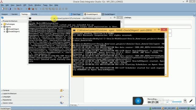Click the Generic Action panel icon
The height and width of the screenshot is (110, 196).
(x=61, y=103)
